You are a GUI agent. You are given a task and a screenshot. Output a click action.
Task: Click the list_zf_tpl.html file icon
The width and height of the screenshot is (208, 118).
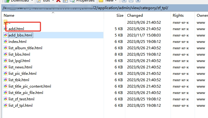(x=5, y=106)
